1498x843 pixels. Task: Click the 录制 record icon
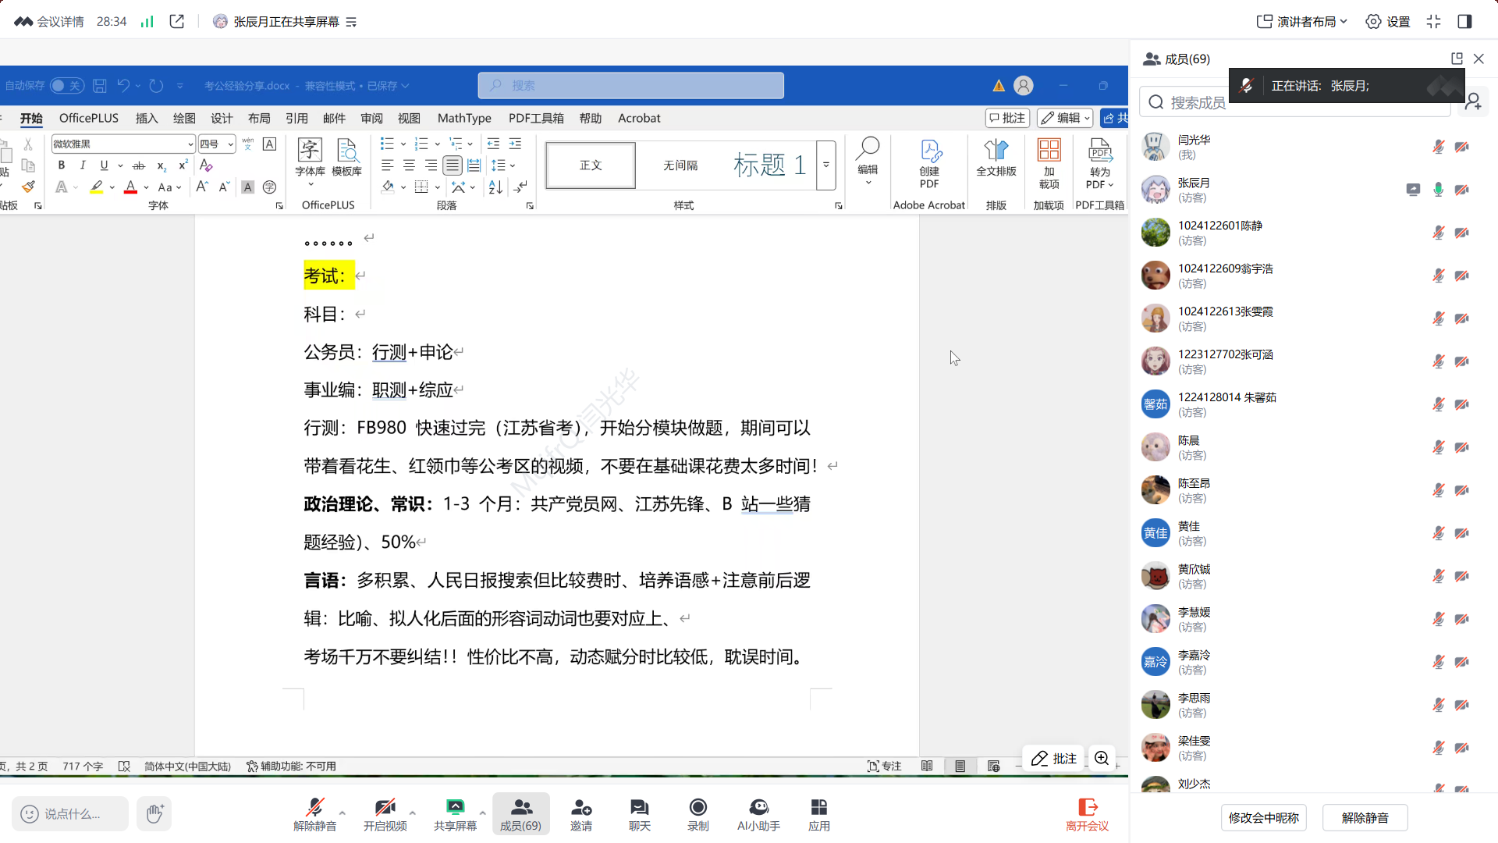[698, 807]
